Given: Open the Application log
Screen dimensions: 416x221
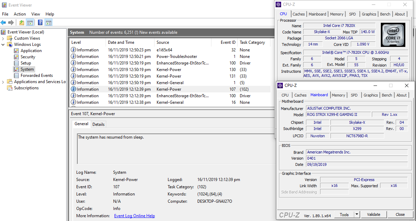Looking at the screenshot, I should [31, 51].
